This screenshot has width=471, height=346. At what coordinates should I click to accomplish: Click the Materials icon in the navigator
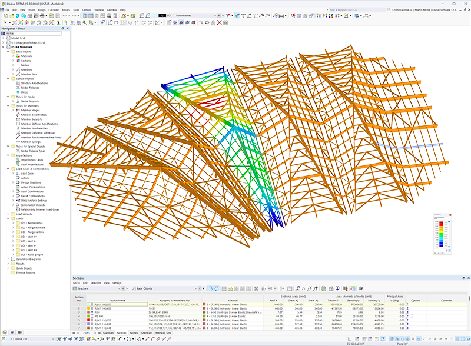pyautogui.click(x=18, y=56)
